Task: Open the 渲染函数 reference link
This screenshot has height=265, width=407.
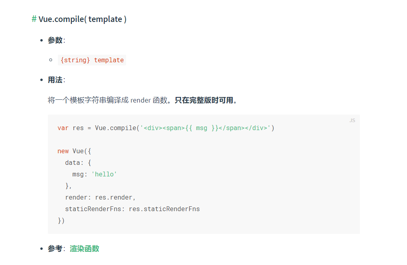Action: 85,249
